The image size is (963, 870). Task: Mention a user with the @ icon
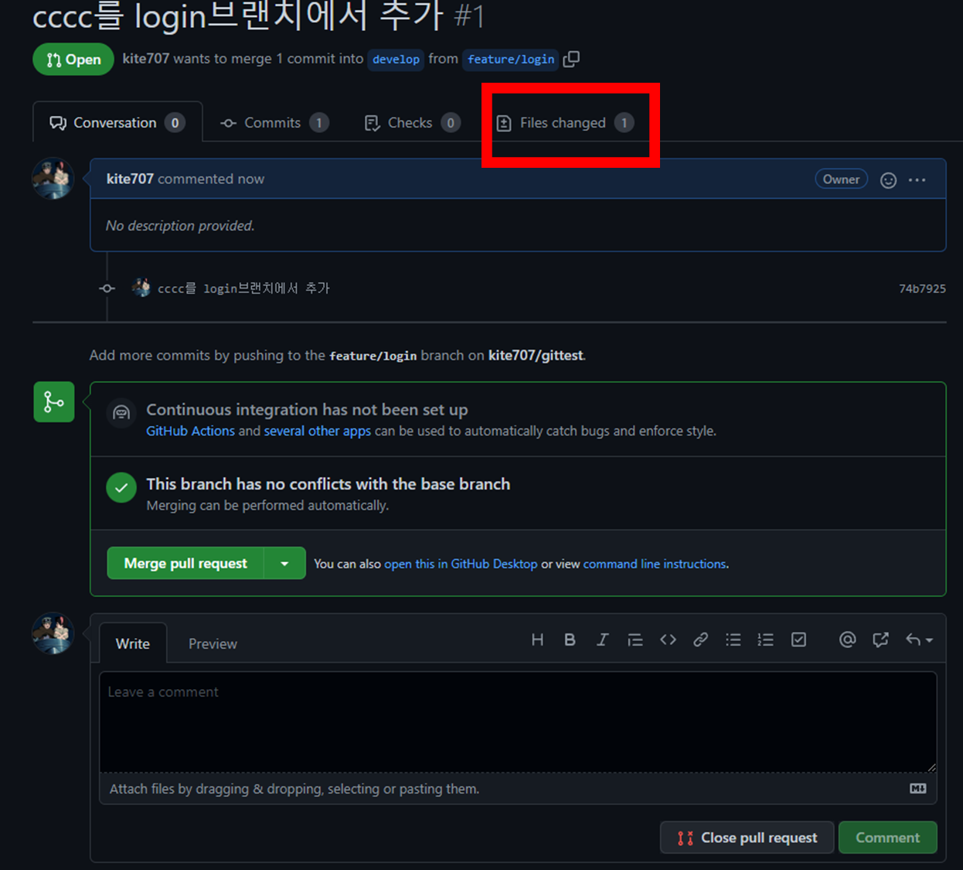pos(847,640)
